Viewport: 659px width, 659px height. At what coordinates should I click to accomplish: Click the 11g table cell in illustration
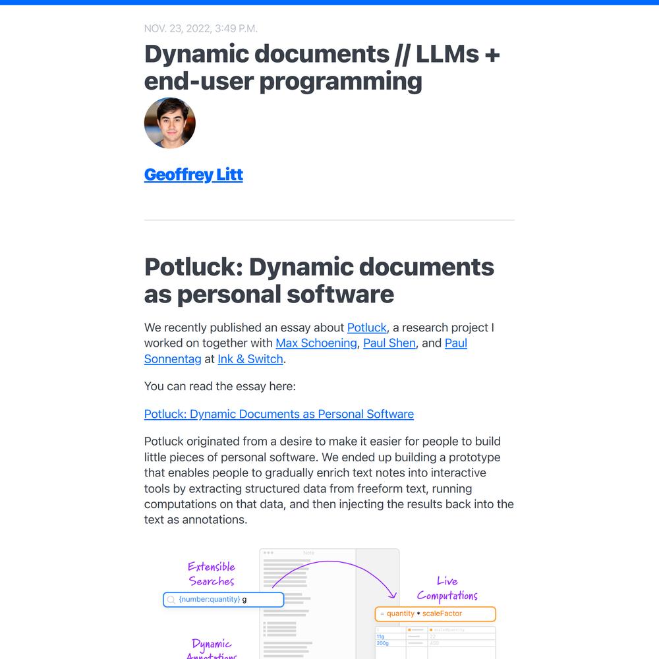click(380, 637)
